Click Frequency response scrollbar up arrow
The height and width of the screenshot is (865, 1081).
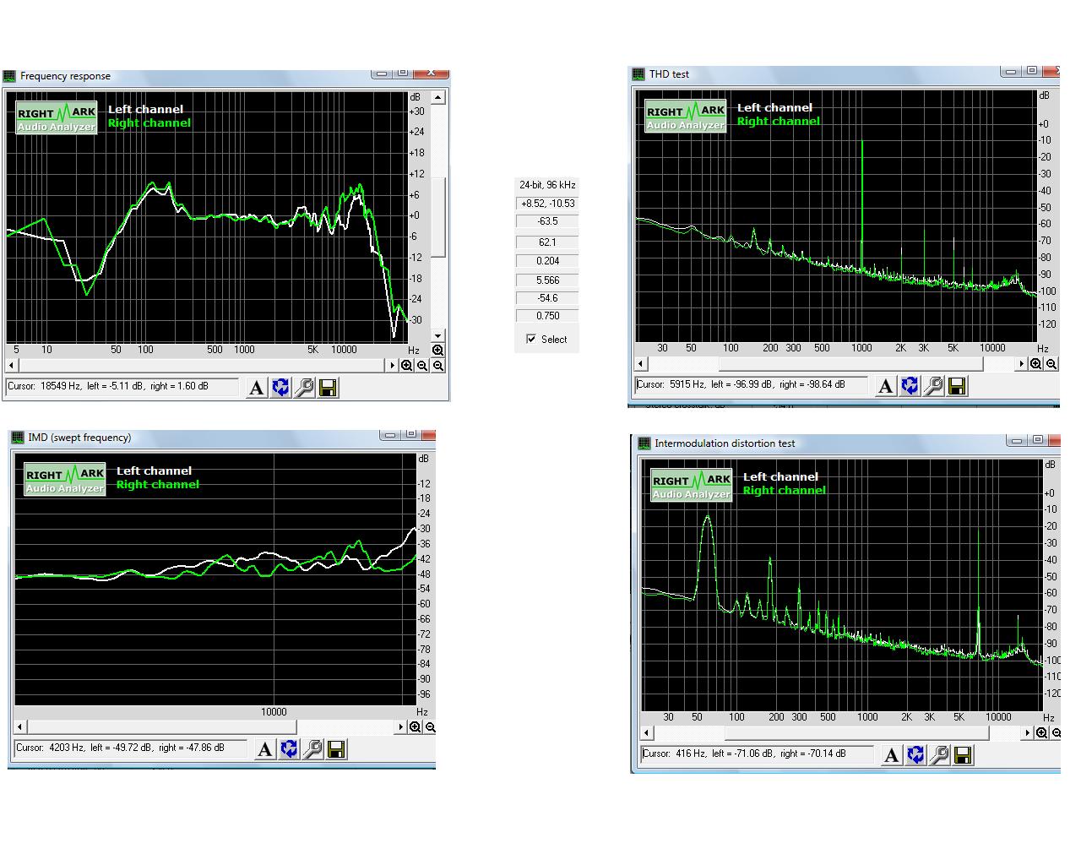[437, 98]
